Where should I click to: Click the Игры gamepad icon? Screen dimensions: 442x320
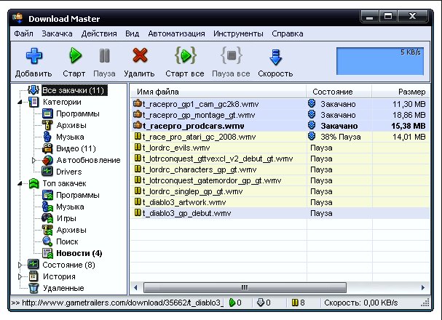(47, 218)
